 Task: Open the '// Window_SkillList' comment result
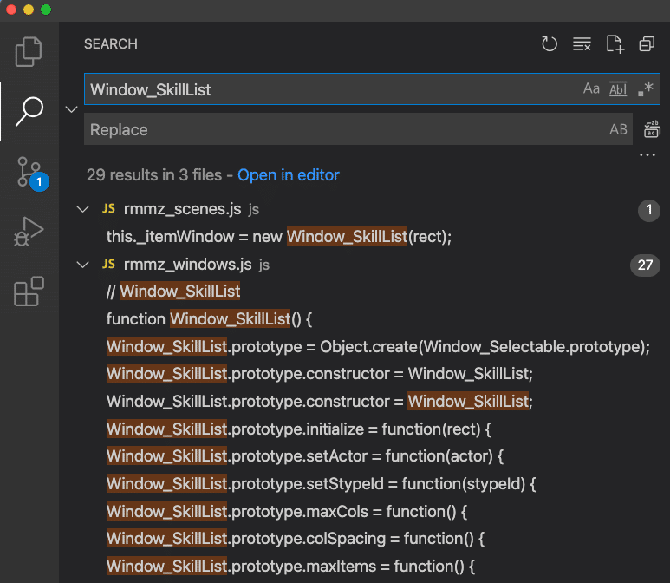pyautogui.click(x=173, y=291)
